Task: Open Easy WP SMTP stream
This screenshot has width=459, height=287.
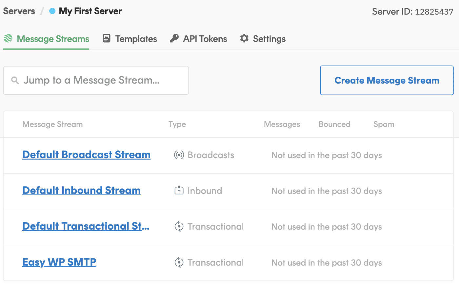Action: pyautogui.click(x=59, y=262)
